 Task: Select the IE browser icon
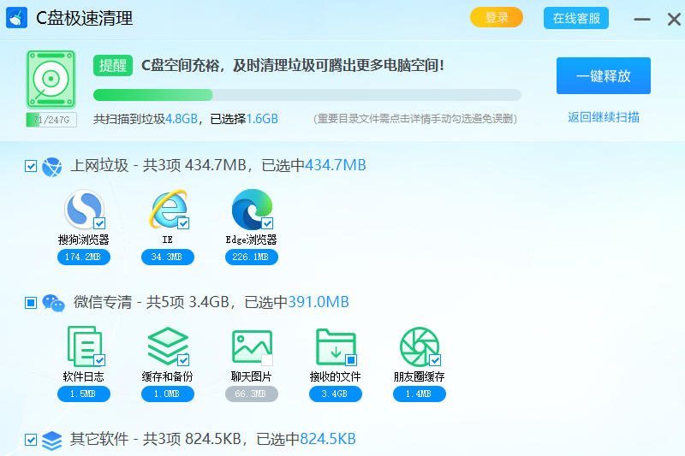click(168, 210)
